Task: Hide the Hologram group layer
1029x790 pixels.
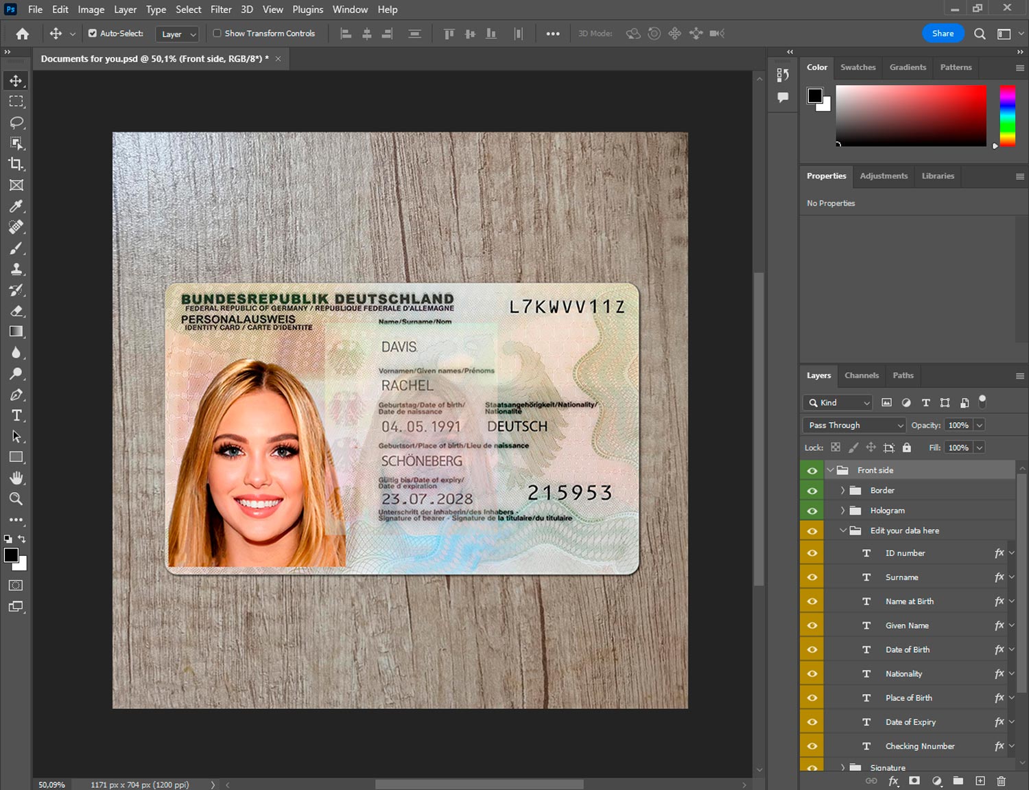Action: coord(812,511)
